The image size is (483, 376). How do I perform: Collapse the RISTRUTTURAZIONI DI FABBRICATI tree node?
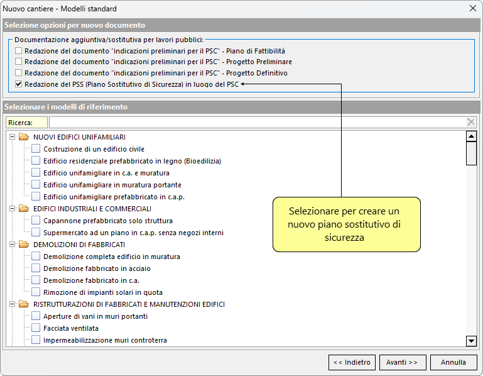tap(13, 304)
